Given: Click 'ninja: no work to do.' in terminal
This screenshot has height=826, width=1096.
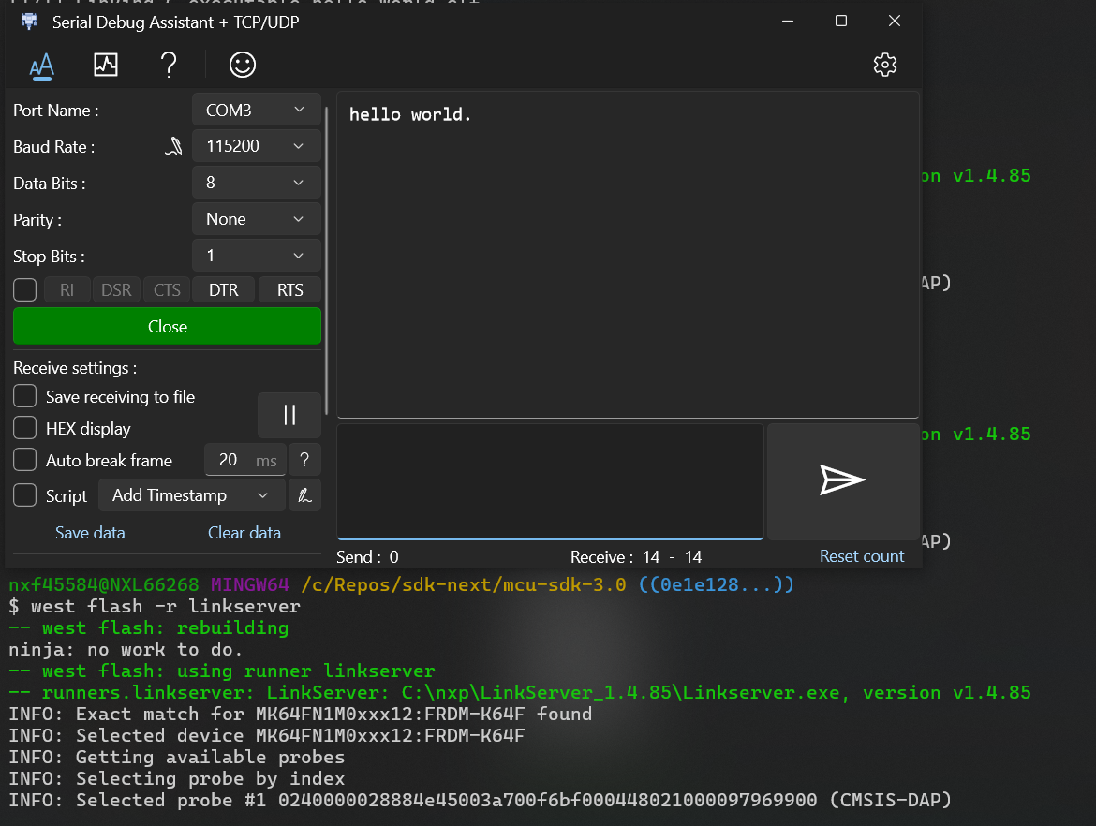Looking at the screenshot, I should [126, 649].
